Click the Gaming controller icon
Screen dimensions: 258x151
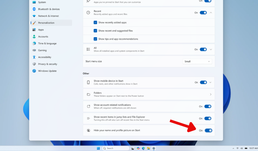pos(34,50)
